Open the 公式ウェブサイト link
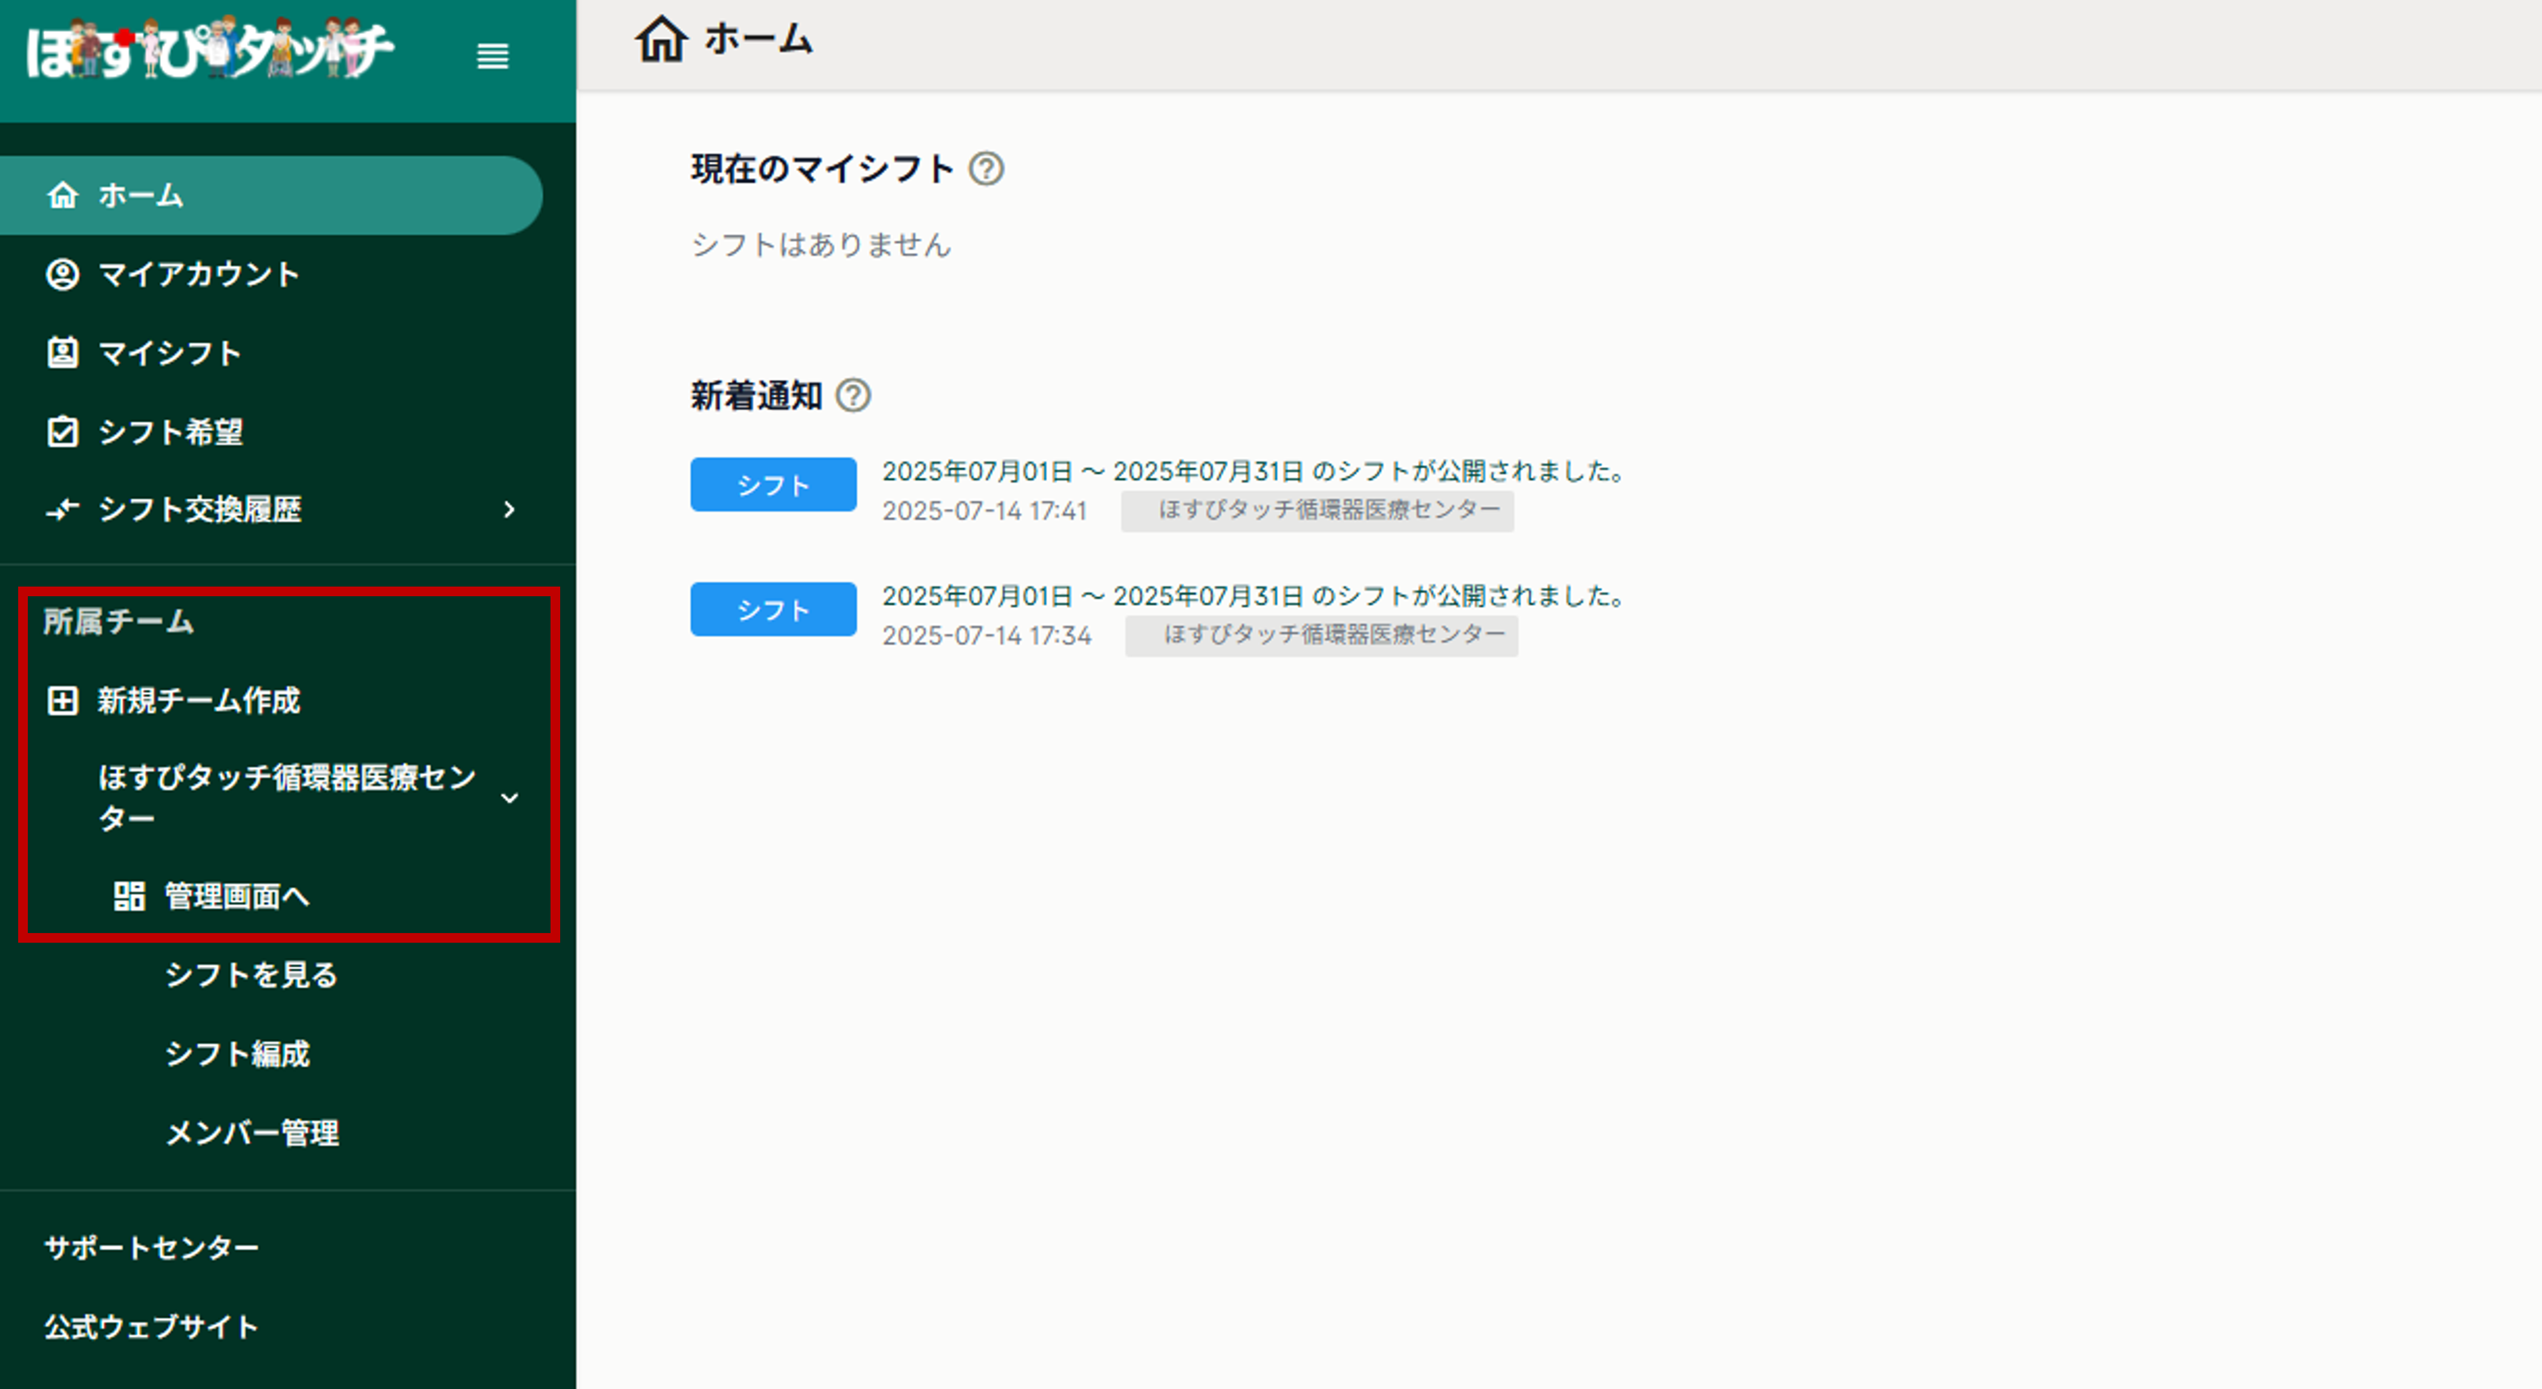The width and height of the screenshot is (2542, 1389). point(148,1326)
